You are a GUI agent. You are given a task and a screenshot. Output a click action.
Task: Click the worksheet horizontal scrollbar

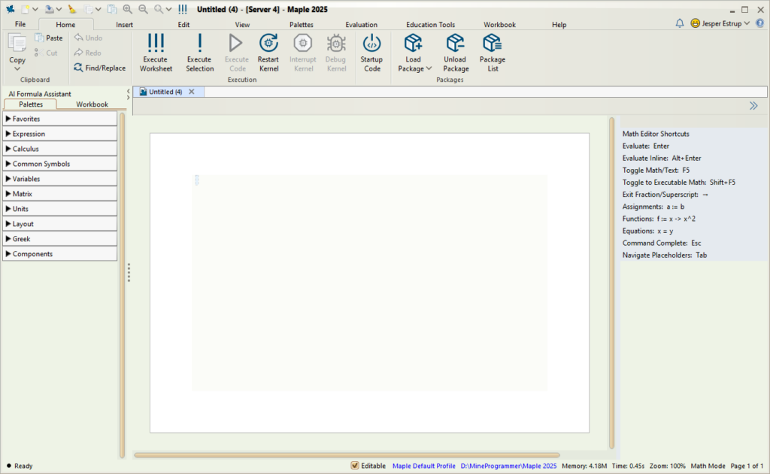pyautogui.click(x=347, y=455)
